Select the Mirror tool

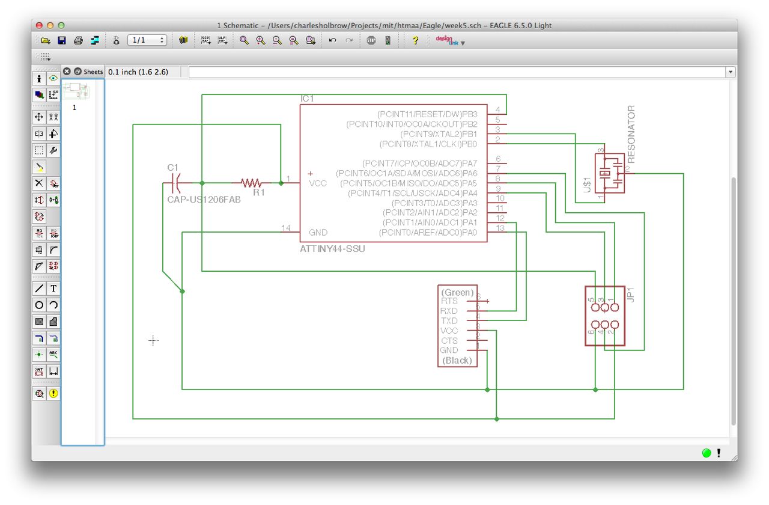pos(39,134)
